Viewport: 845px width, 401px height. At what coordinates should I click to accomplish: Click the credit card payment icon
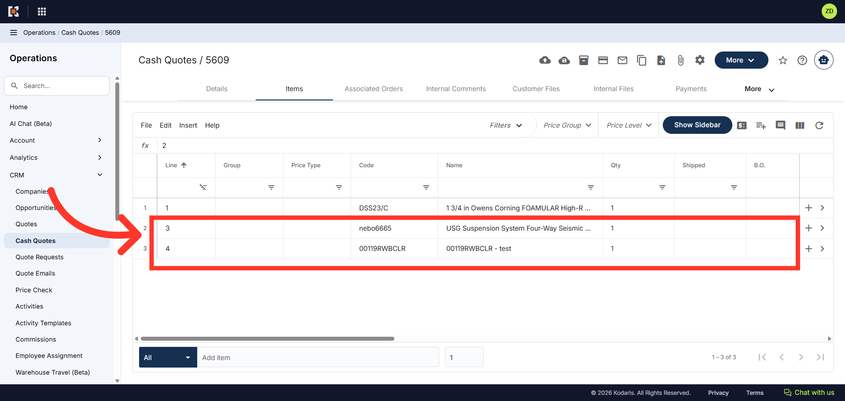(603, 60)
